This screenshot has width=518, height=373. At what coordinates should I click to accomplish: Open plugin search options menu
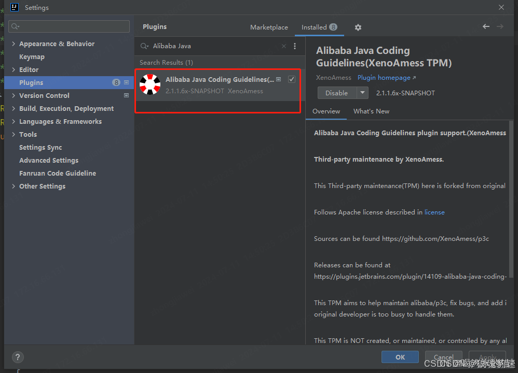coord(295,46)
